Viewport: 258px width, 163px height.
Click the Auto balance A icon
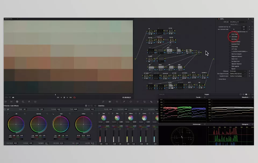pos(5,109)
